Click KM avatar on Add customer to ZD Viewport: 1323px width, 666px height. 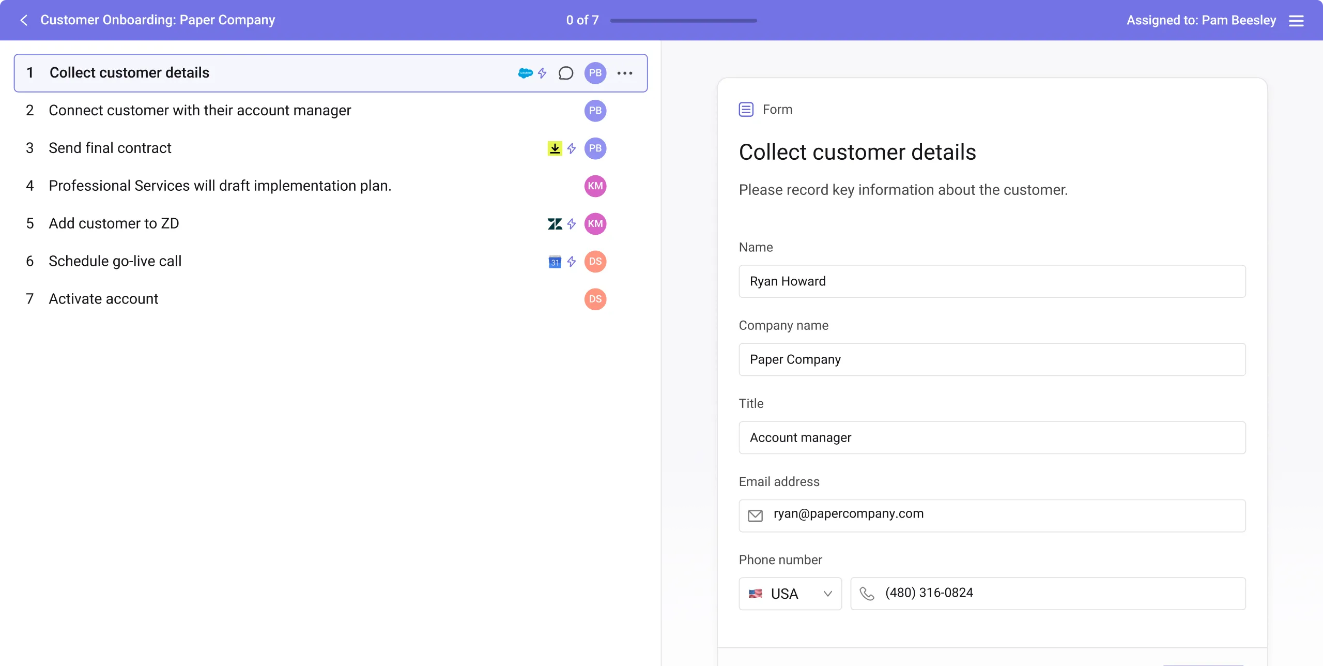595,224
